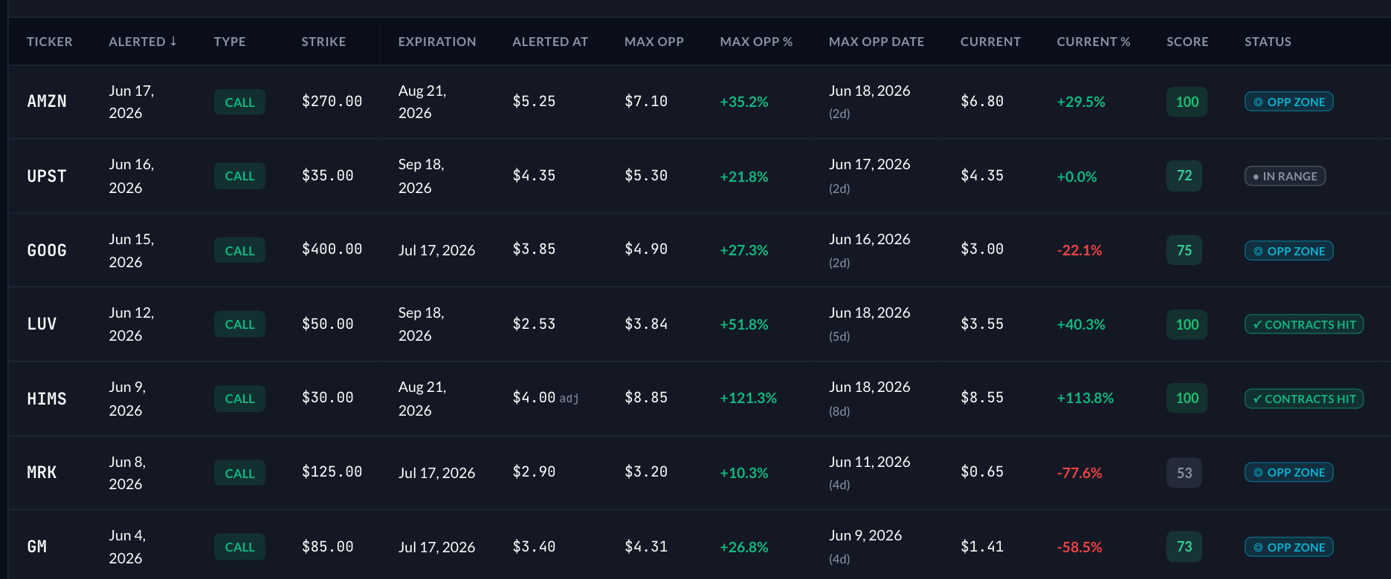This screenshot has height=579, width=1391.
Task: Click the Jun 9, 2026 max opp date
Action: 865,535
